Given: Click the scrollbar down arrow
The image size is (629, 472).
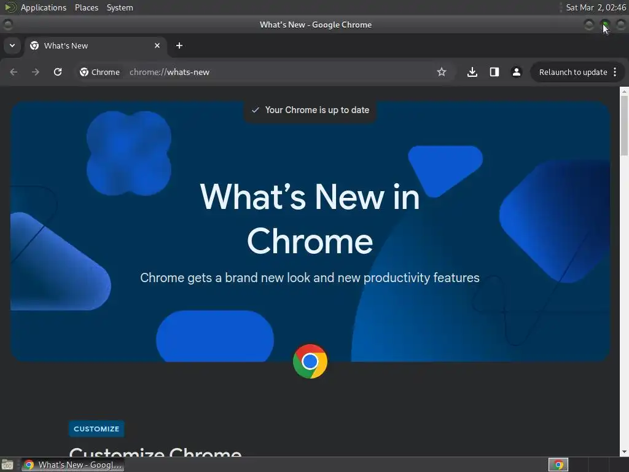Looking at the screenshot, I should coord(624,452).
